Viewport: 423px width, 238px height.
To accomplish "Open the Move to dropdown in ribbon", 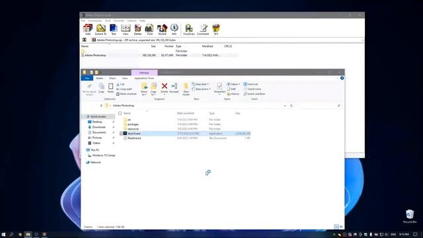I will [144, 93].
